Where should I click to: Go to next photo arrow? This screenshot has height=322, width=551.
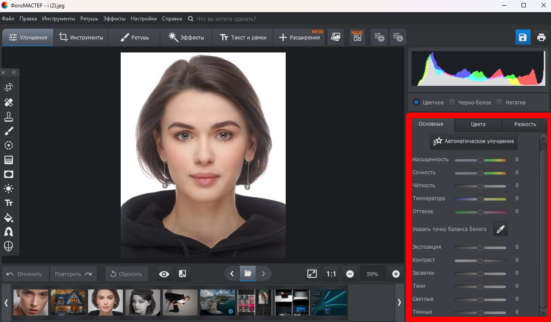[263, 274]
